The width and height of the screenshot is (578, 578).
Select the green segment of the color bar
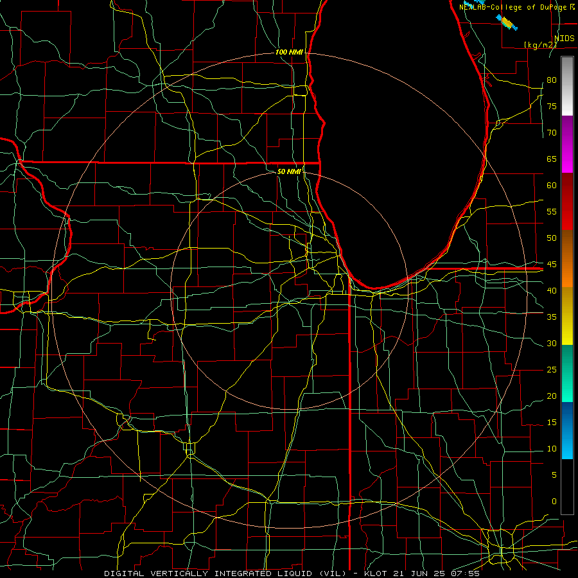(x=567, y=373)
